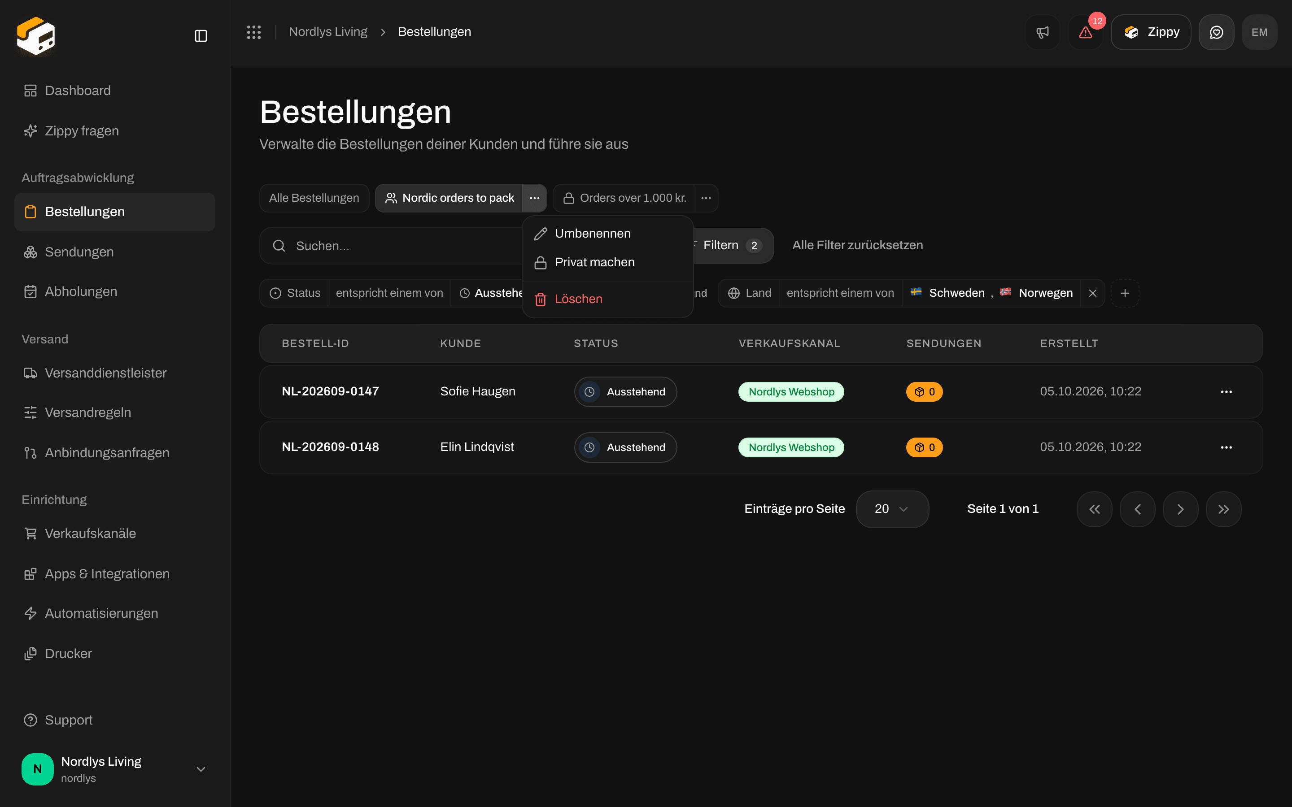Expand the Nordlys Living account switcher

(115, 769)
